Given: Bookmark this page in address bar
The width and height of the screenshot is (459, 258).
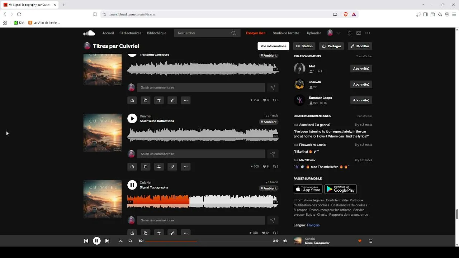Looking at the screenshot, I should pyautogui.click(x=95, y=14).
